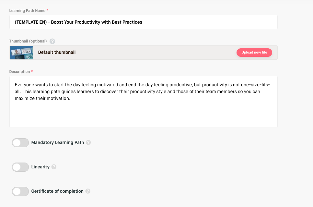Image resolution: width=313 pixels, height=207 pixels.
Task: Place cursor after "Best Practices" in the name field
Action: coord(143,22)
